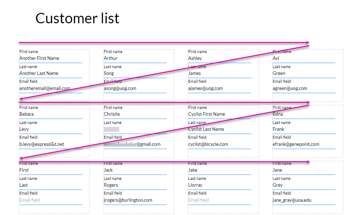Click the first name field containing Arthur

135,58
